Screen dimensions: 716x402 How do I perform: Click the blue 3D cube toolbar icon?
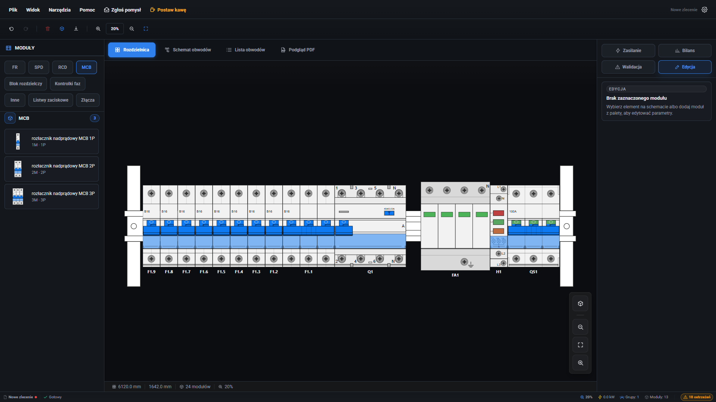(x=62, y=29)
